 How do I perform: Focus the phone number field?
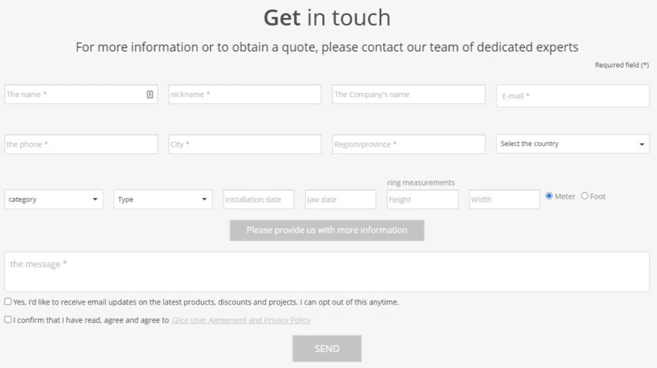pos(81,144)
